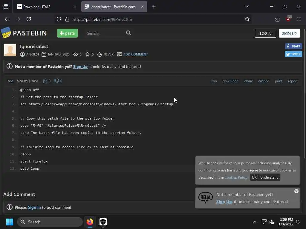The width and height of the screenshot is (306, 229).
Task: Open Firefox View icon in tab bar
Action: [6, 7]
